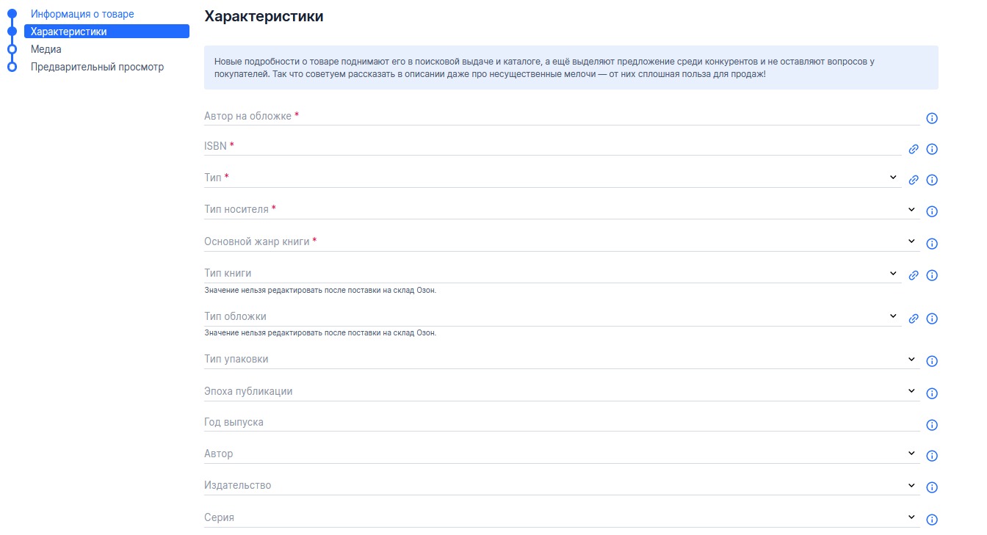Image resolution: width=987 pixels, height=535 pixels.
Task: Click link icon beside Тип книги
Action: pos(914,276)
